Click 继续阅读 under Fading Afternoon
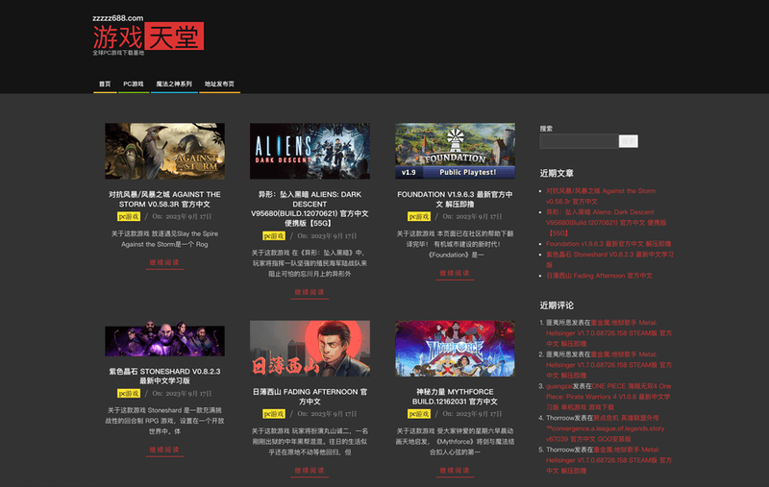The width and height of the screenshot is (769, 487). pyautogui.click(x=310, y=471)
